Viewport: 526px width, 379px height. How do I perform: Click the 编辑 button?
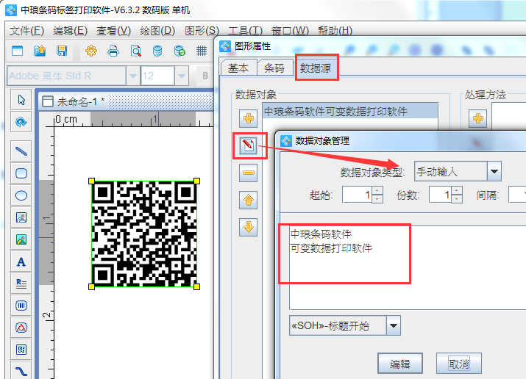399,364
